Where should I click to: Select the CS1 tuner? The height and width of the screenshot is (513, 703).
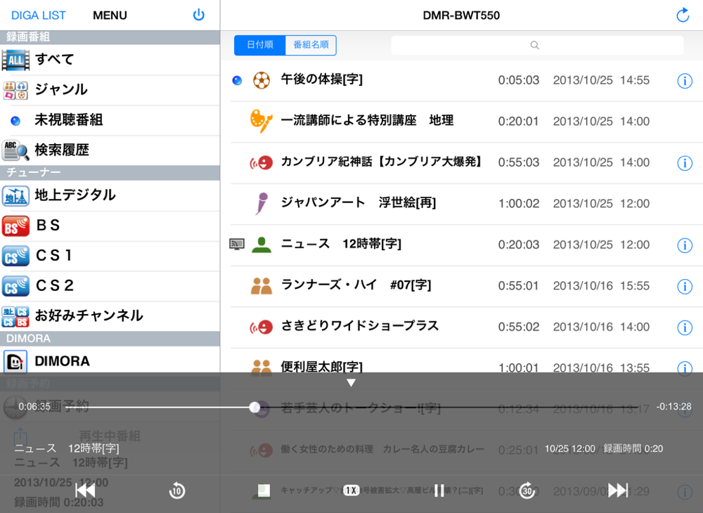(x=110, y=256)
